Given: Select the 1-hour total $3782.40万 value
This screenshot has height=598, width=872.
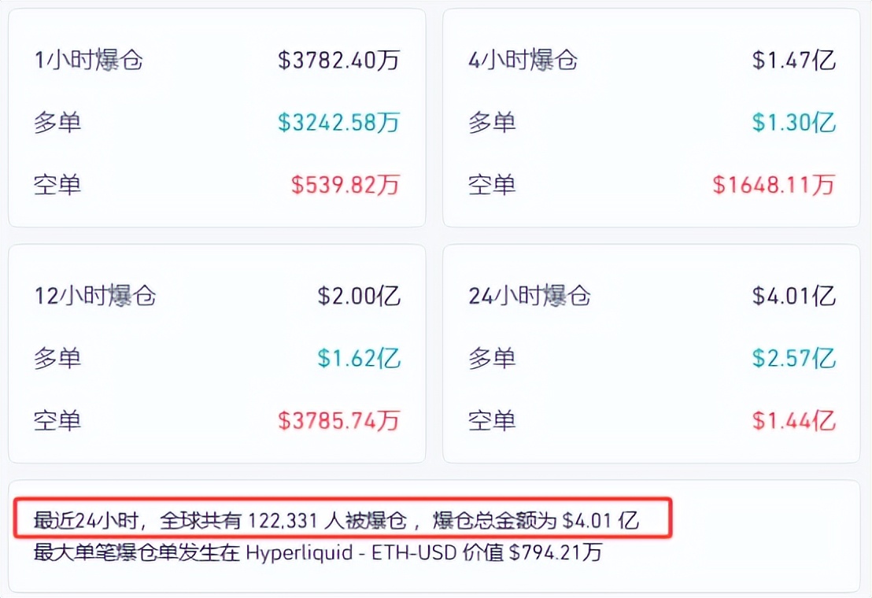Looking at the screenshot, I should (338, 61).
